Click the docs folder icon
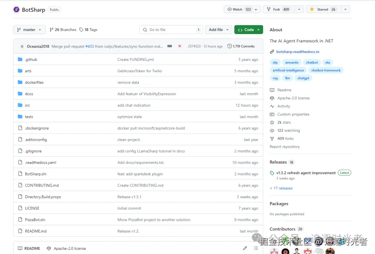Viewport: 375px width, 254px height. [x=20, y=93]
